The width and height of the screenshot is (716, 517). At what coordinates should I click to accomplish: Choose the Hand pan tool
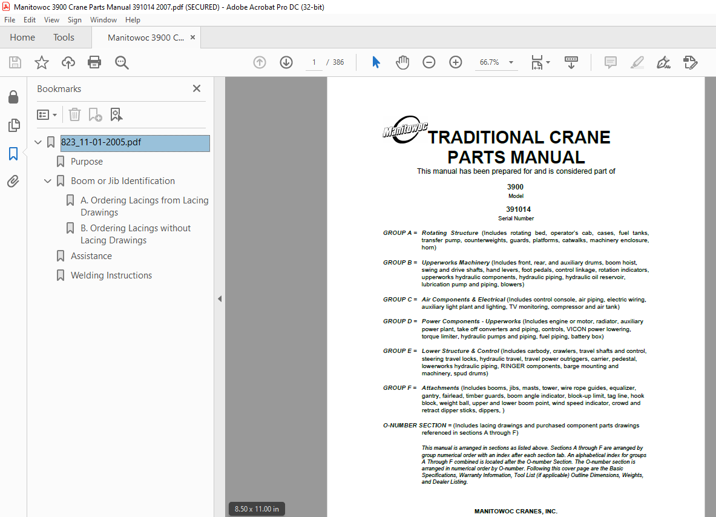pyautogui.click(x=402, y=62)
